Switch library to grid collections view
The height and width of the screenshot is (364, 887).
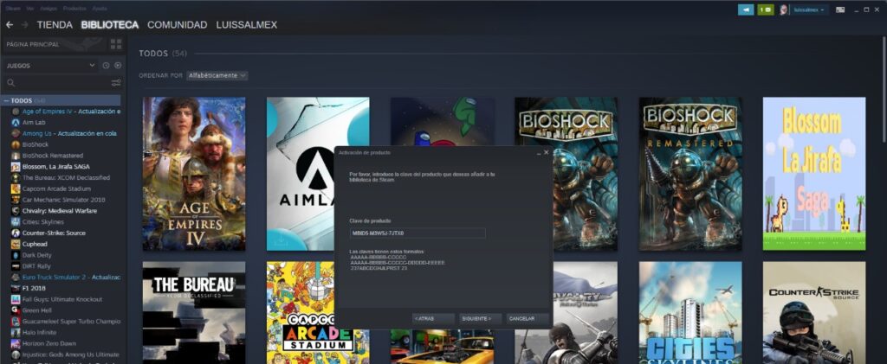116,44
